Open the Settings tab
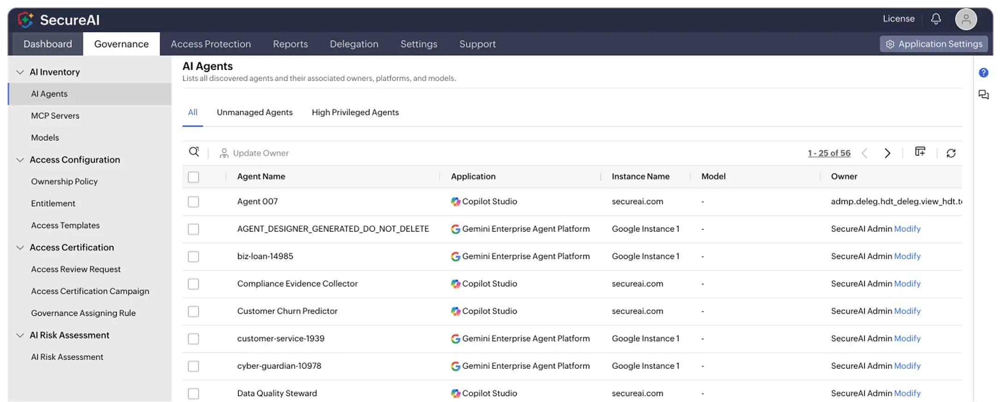This screenshot has height=402, width=1001. pos(419,44)
